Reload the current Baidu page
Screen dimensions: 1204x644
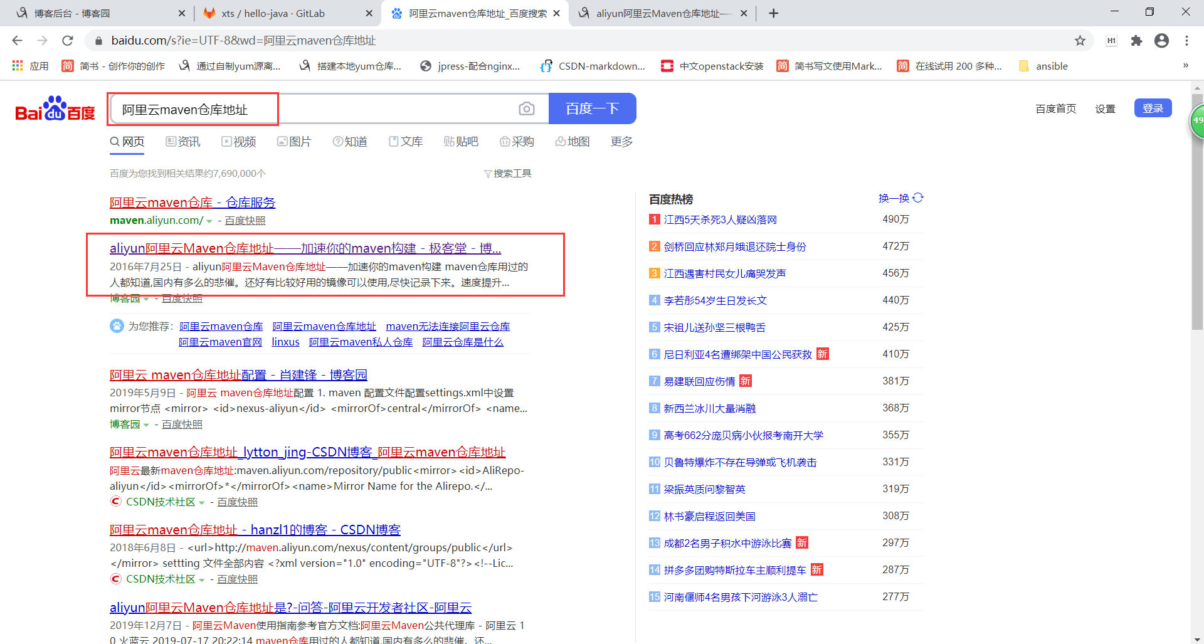pos(68,40)
